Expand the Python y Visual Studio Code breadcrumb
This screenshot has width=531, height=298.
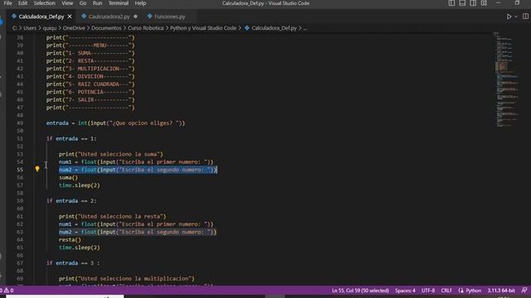203,28
